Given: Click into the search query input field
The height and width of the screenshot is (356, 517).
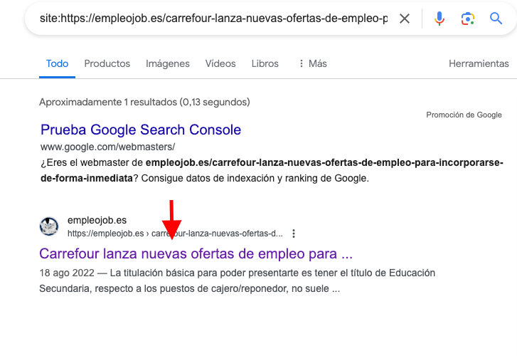Looking at the screenshot, I should point(213,19).
